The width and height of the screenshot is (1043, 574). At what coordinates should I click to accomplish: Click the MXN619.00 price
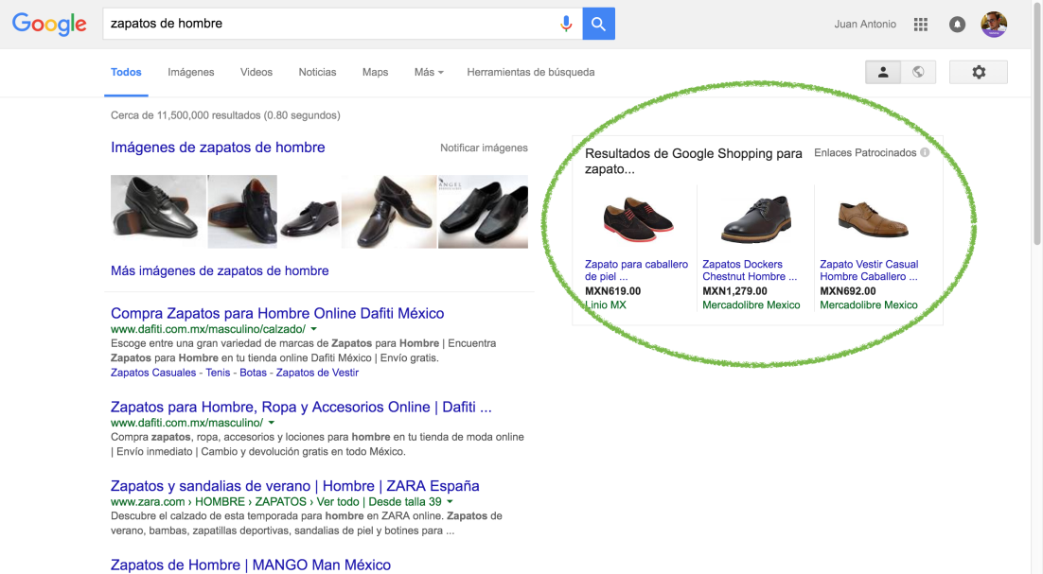612,291
